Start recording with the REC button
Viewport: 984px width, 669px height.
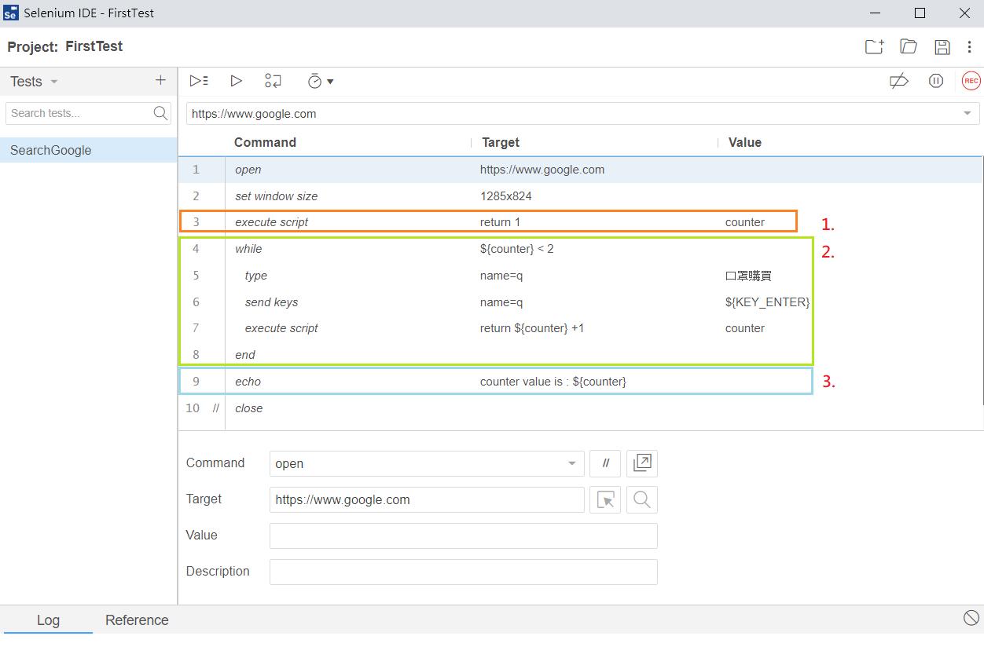pyautogui.click(x=971, y=81)
